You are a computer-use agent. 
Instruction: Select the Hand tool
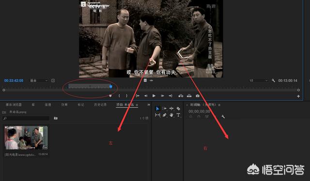pyautogui.click(x=171, y=115)
